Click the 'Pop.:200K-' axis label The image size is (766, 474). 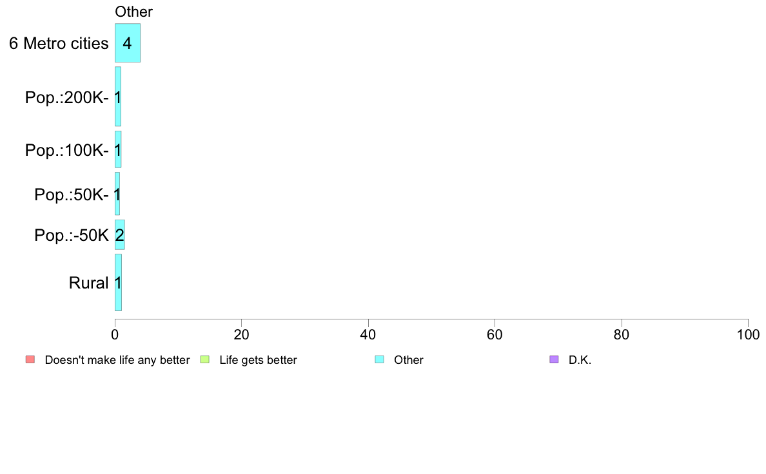click(x=67, y=98)
